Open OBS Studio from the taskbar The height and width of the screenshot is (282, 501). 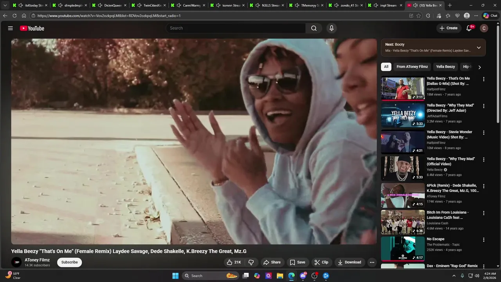click(x=314, y=276)
